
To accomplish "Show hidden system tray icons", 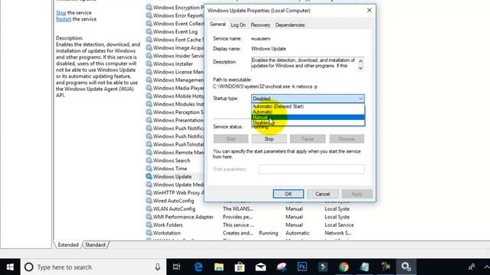I will (486, 267).
